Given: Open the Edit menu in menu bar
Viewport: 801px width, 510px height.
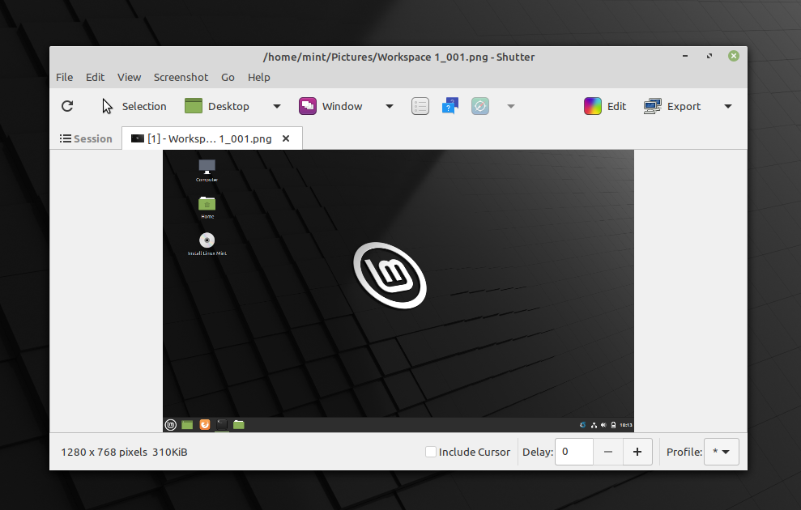Looking at the screenshot, I should (x=95, y=77).
